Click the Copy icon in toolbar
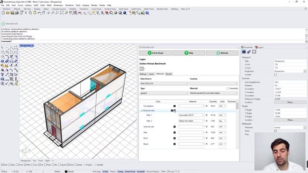This screenshot has width=308, height=173. (30, 13)
